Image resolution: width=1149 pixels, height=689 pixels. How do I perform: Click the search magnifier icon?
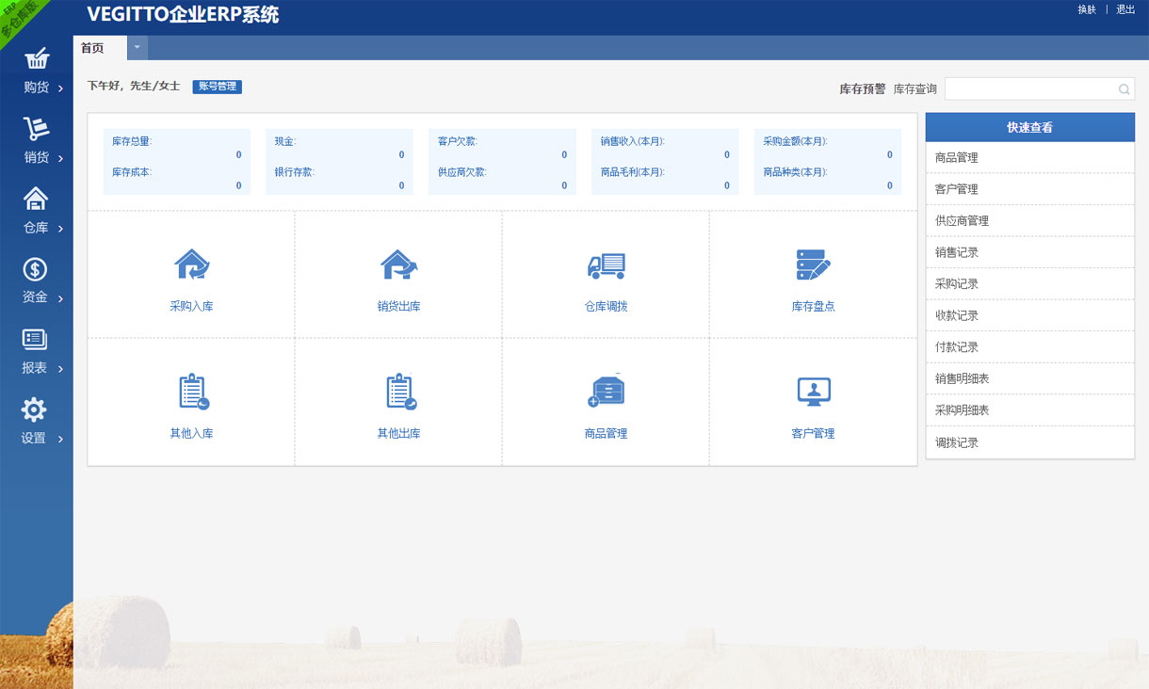(x=1124, y=89)
